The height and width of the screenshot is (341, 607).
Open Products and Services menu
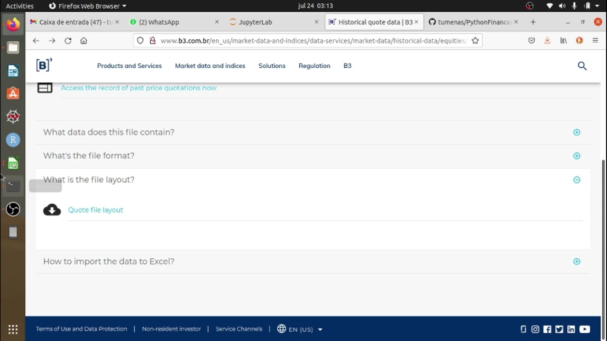[129, 66]
